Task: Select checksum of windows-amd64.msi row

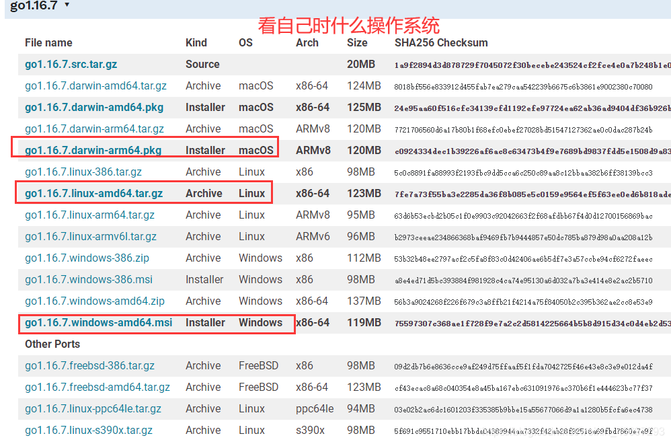Action: (532, 324)
